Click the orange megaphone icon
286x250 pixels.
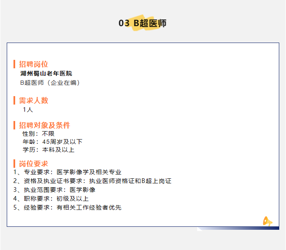[x=267, y=221]
